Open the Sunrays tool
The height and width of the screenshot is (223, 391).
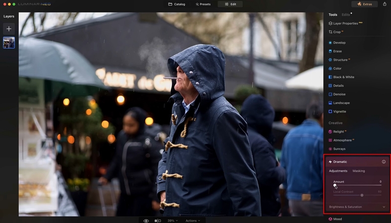coord(337,149)
